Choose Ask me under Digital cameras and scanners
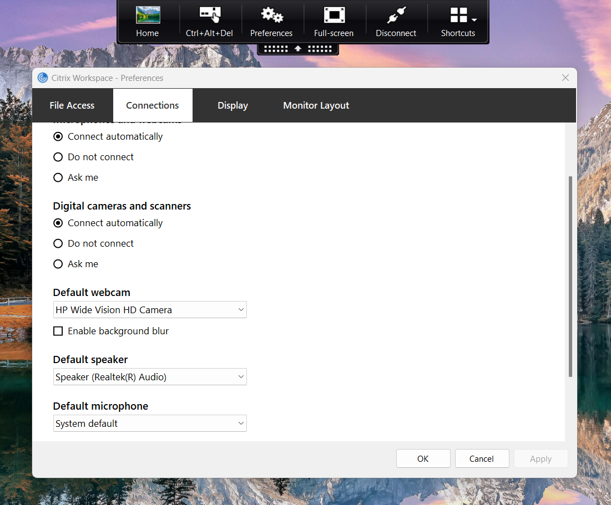This screenshot has width=611, height=505. 58,264
